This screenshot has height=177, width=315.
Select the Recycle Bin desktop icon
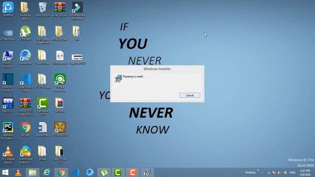click(x=43, y=9)
